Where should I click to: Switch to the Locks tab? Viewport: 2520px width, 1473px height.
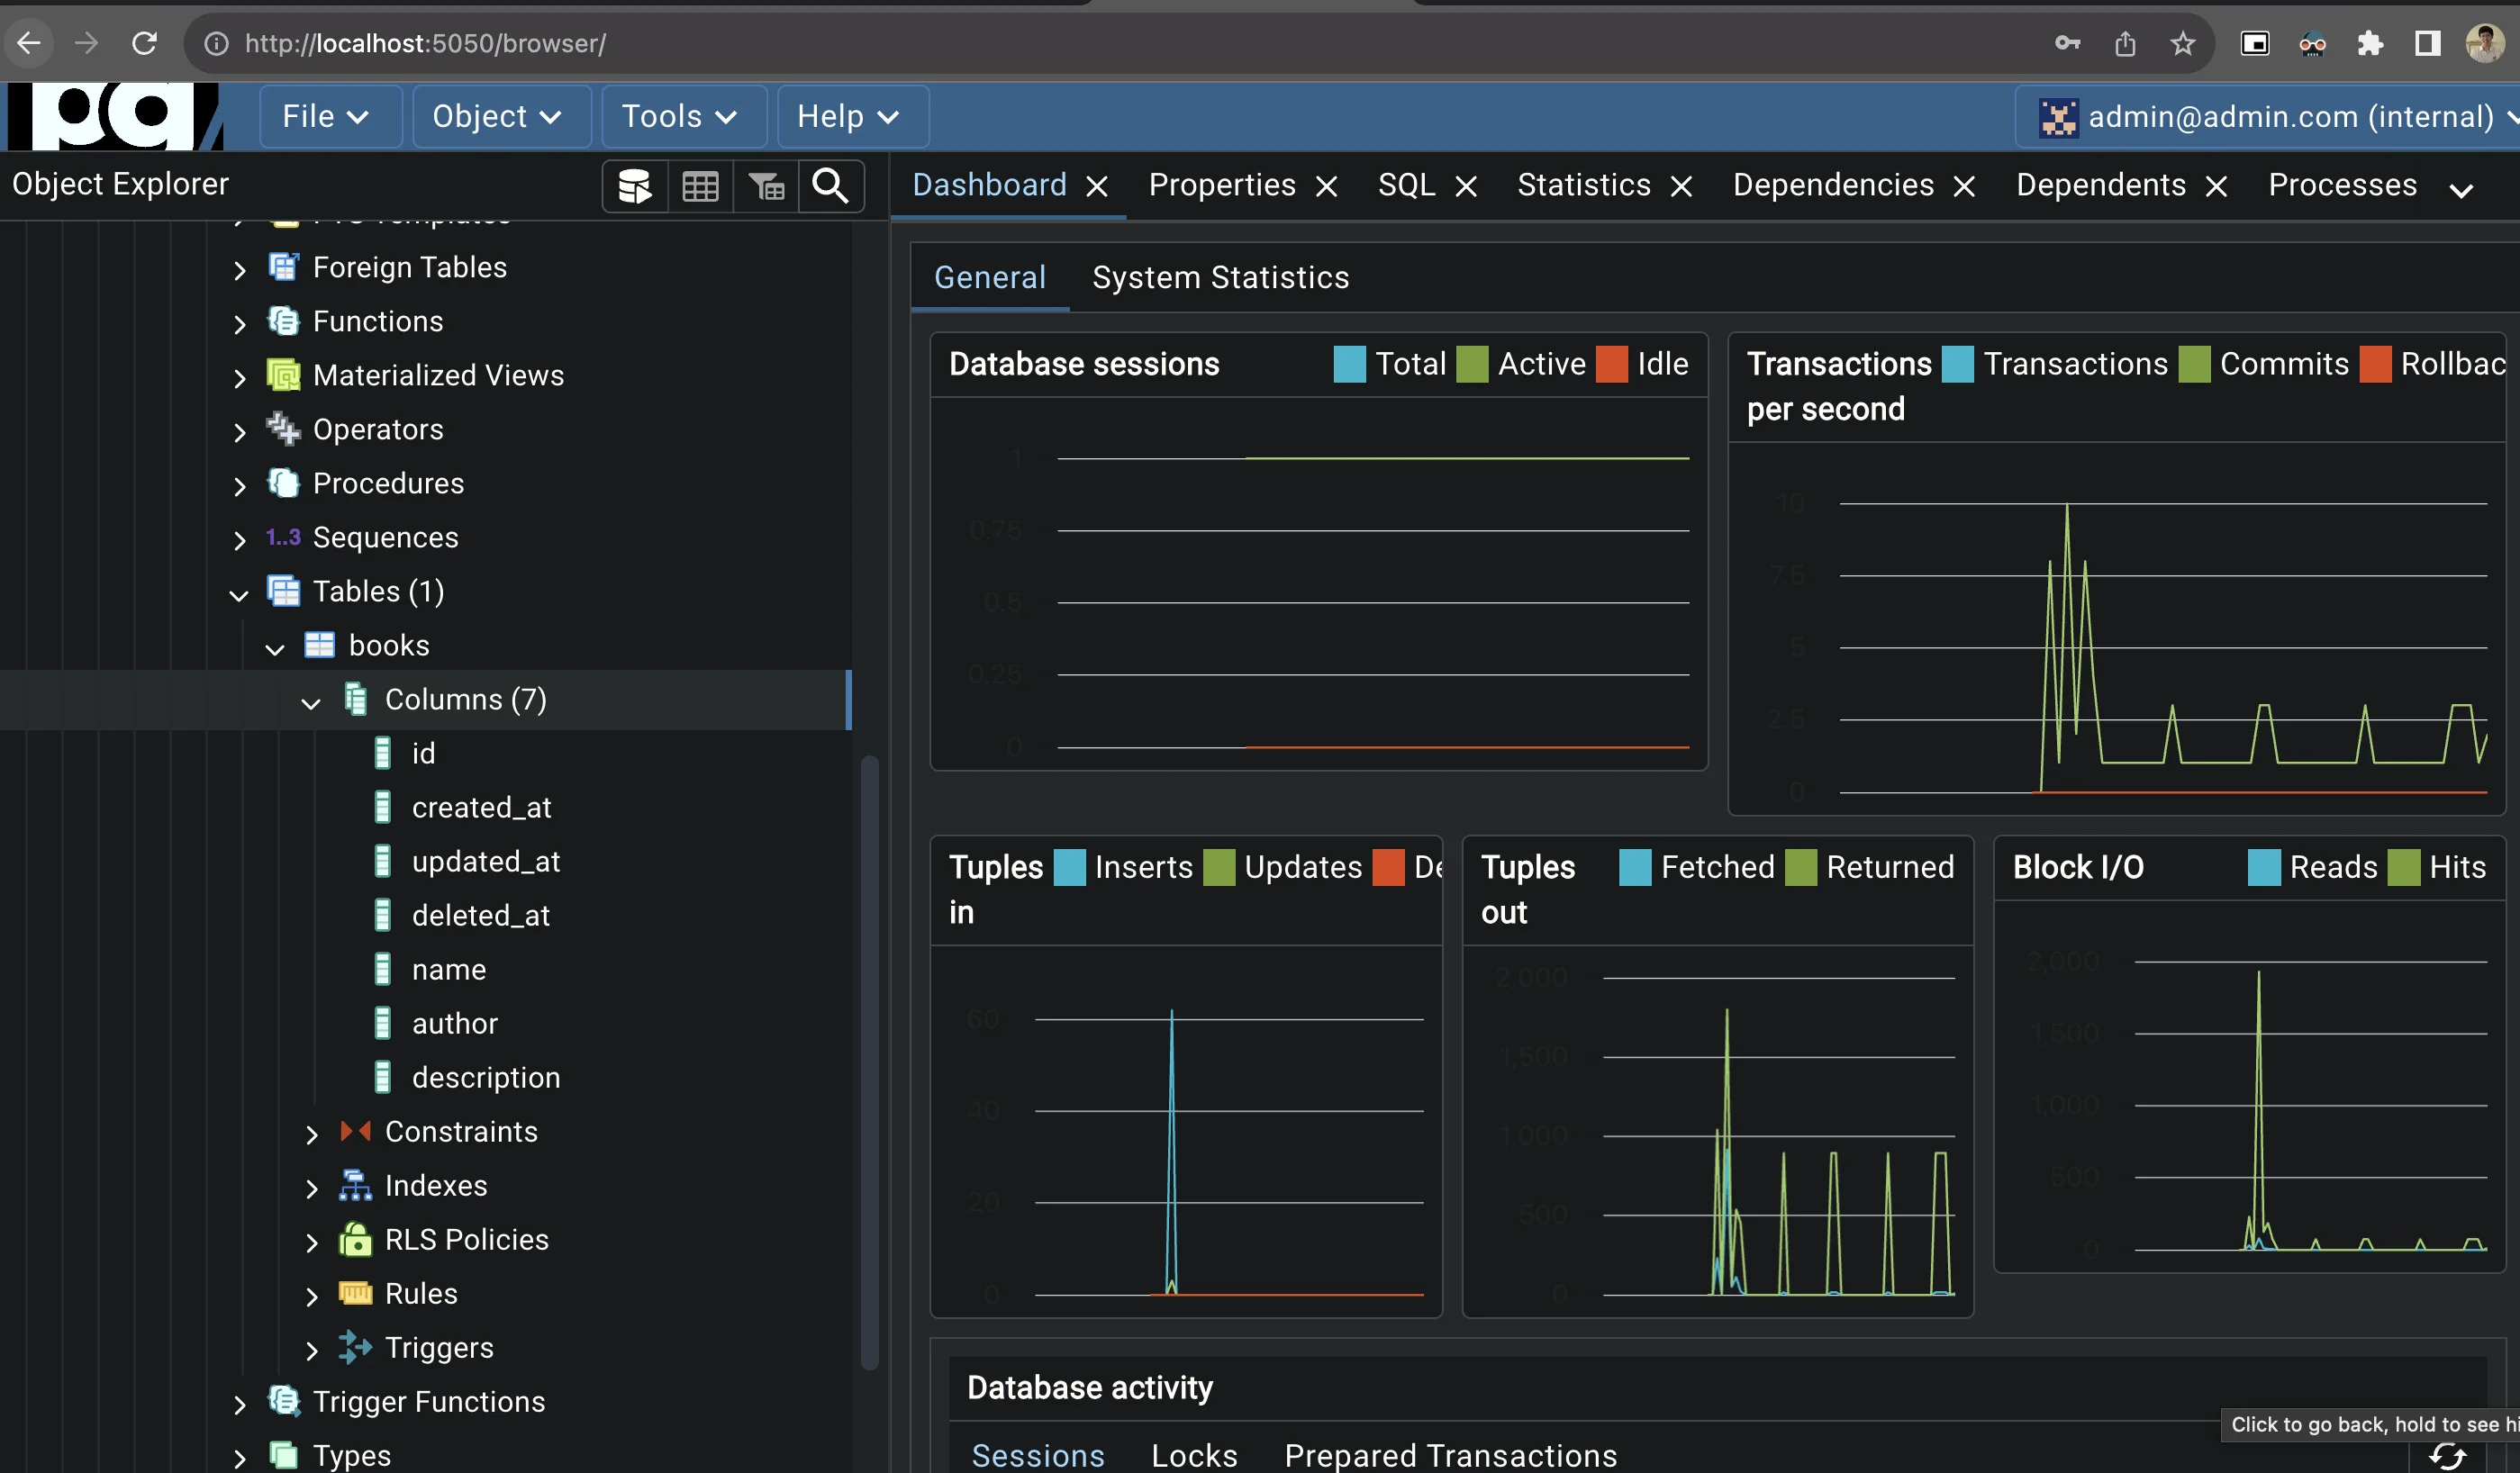pos(1194,1455)
